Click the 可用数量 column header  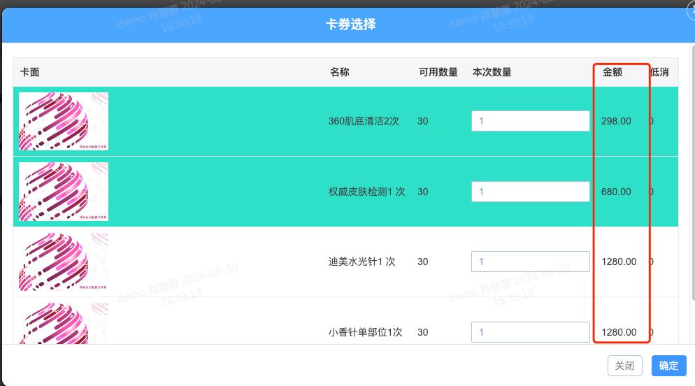pyautogui.click(x=438, y=72)
